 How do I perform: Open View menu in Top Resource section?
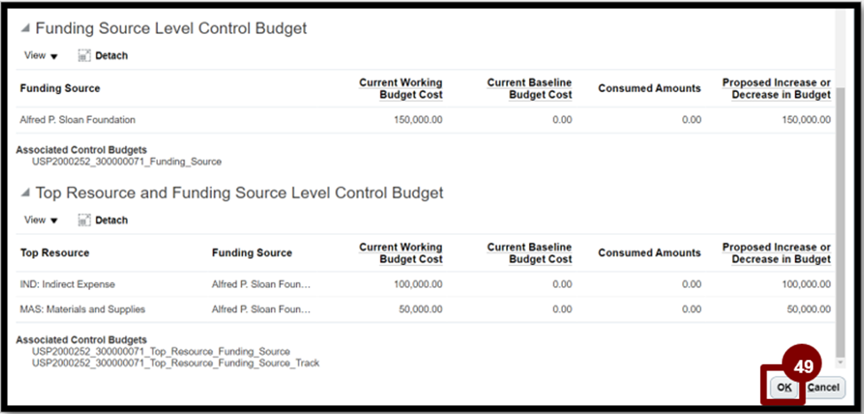[x=41, y=220]
